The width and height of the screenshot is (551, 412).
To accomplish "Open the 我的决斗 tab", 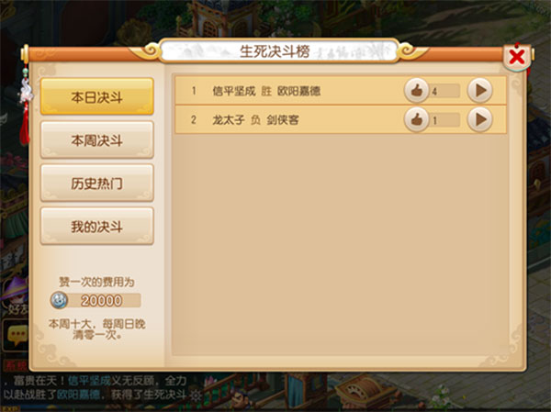I will (x=97, y=227).
